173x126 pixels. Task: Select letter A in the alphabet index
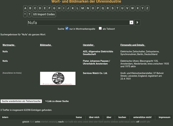click(x=25, y=8)
